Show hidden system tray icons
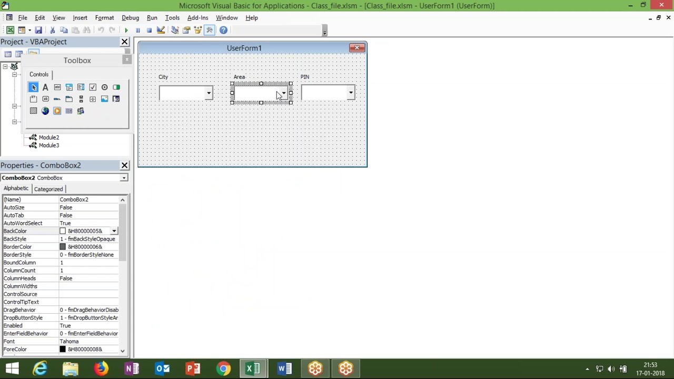This screenshot has width=674, height=379. pyautogui.click(x=587, y=369)
